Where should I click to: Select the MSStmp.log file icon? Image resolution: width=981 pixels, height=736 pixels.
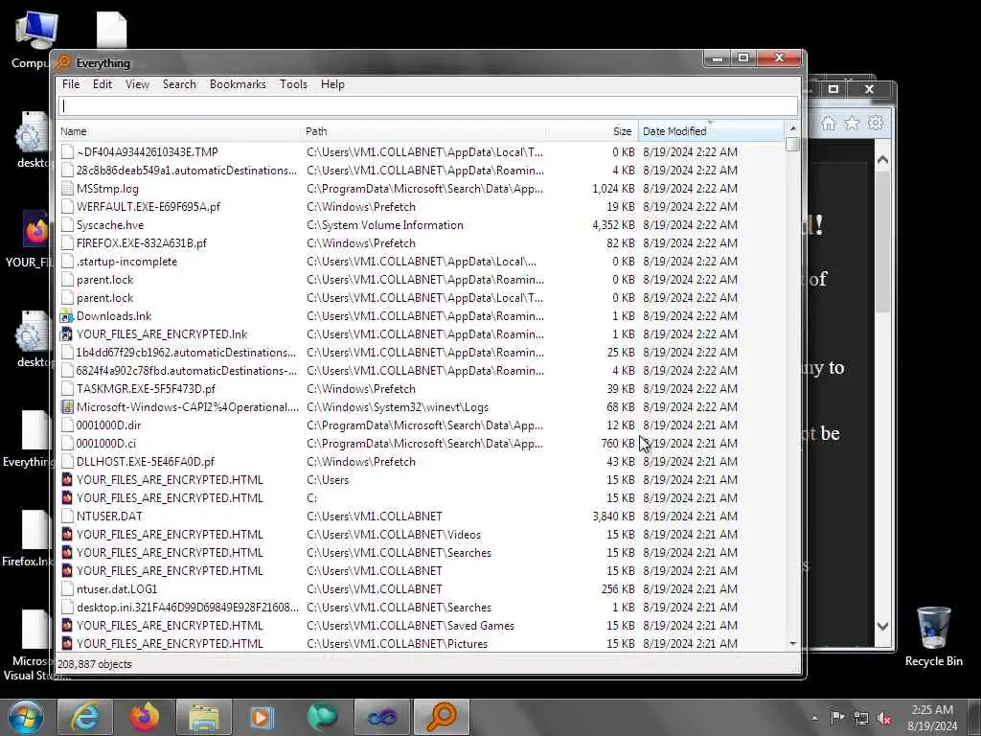click(x=66, y=189)
